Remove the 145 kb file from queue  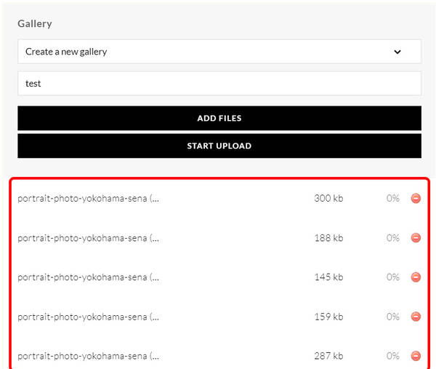coord(416,277)
